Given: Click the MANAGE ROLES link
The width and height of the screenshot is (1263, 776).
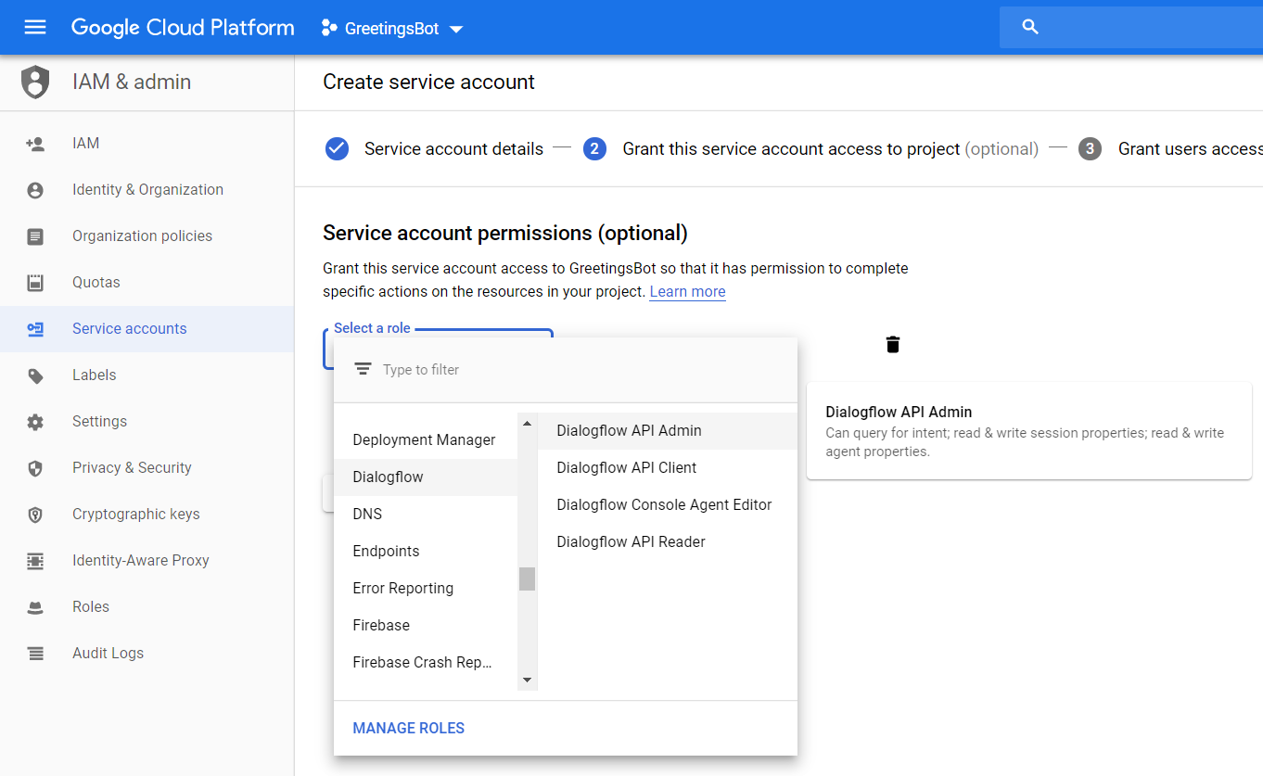Looking at the screenshot, I should (x=409, y=729).
